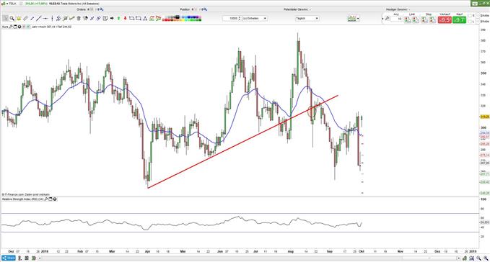Click the red Verkauf sell button
This screenshot has width=490, height=262.
pos(445,20)
